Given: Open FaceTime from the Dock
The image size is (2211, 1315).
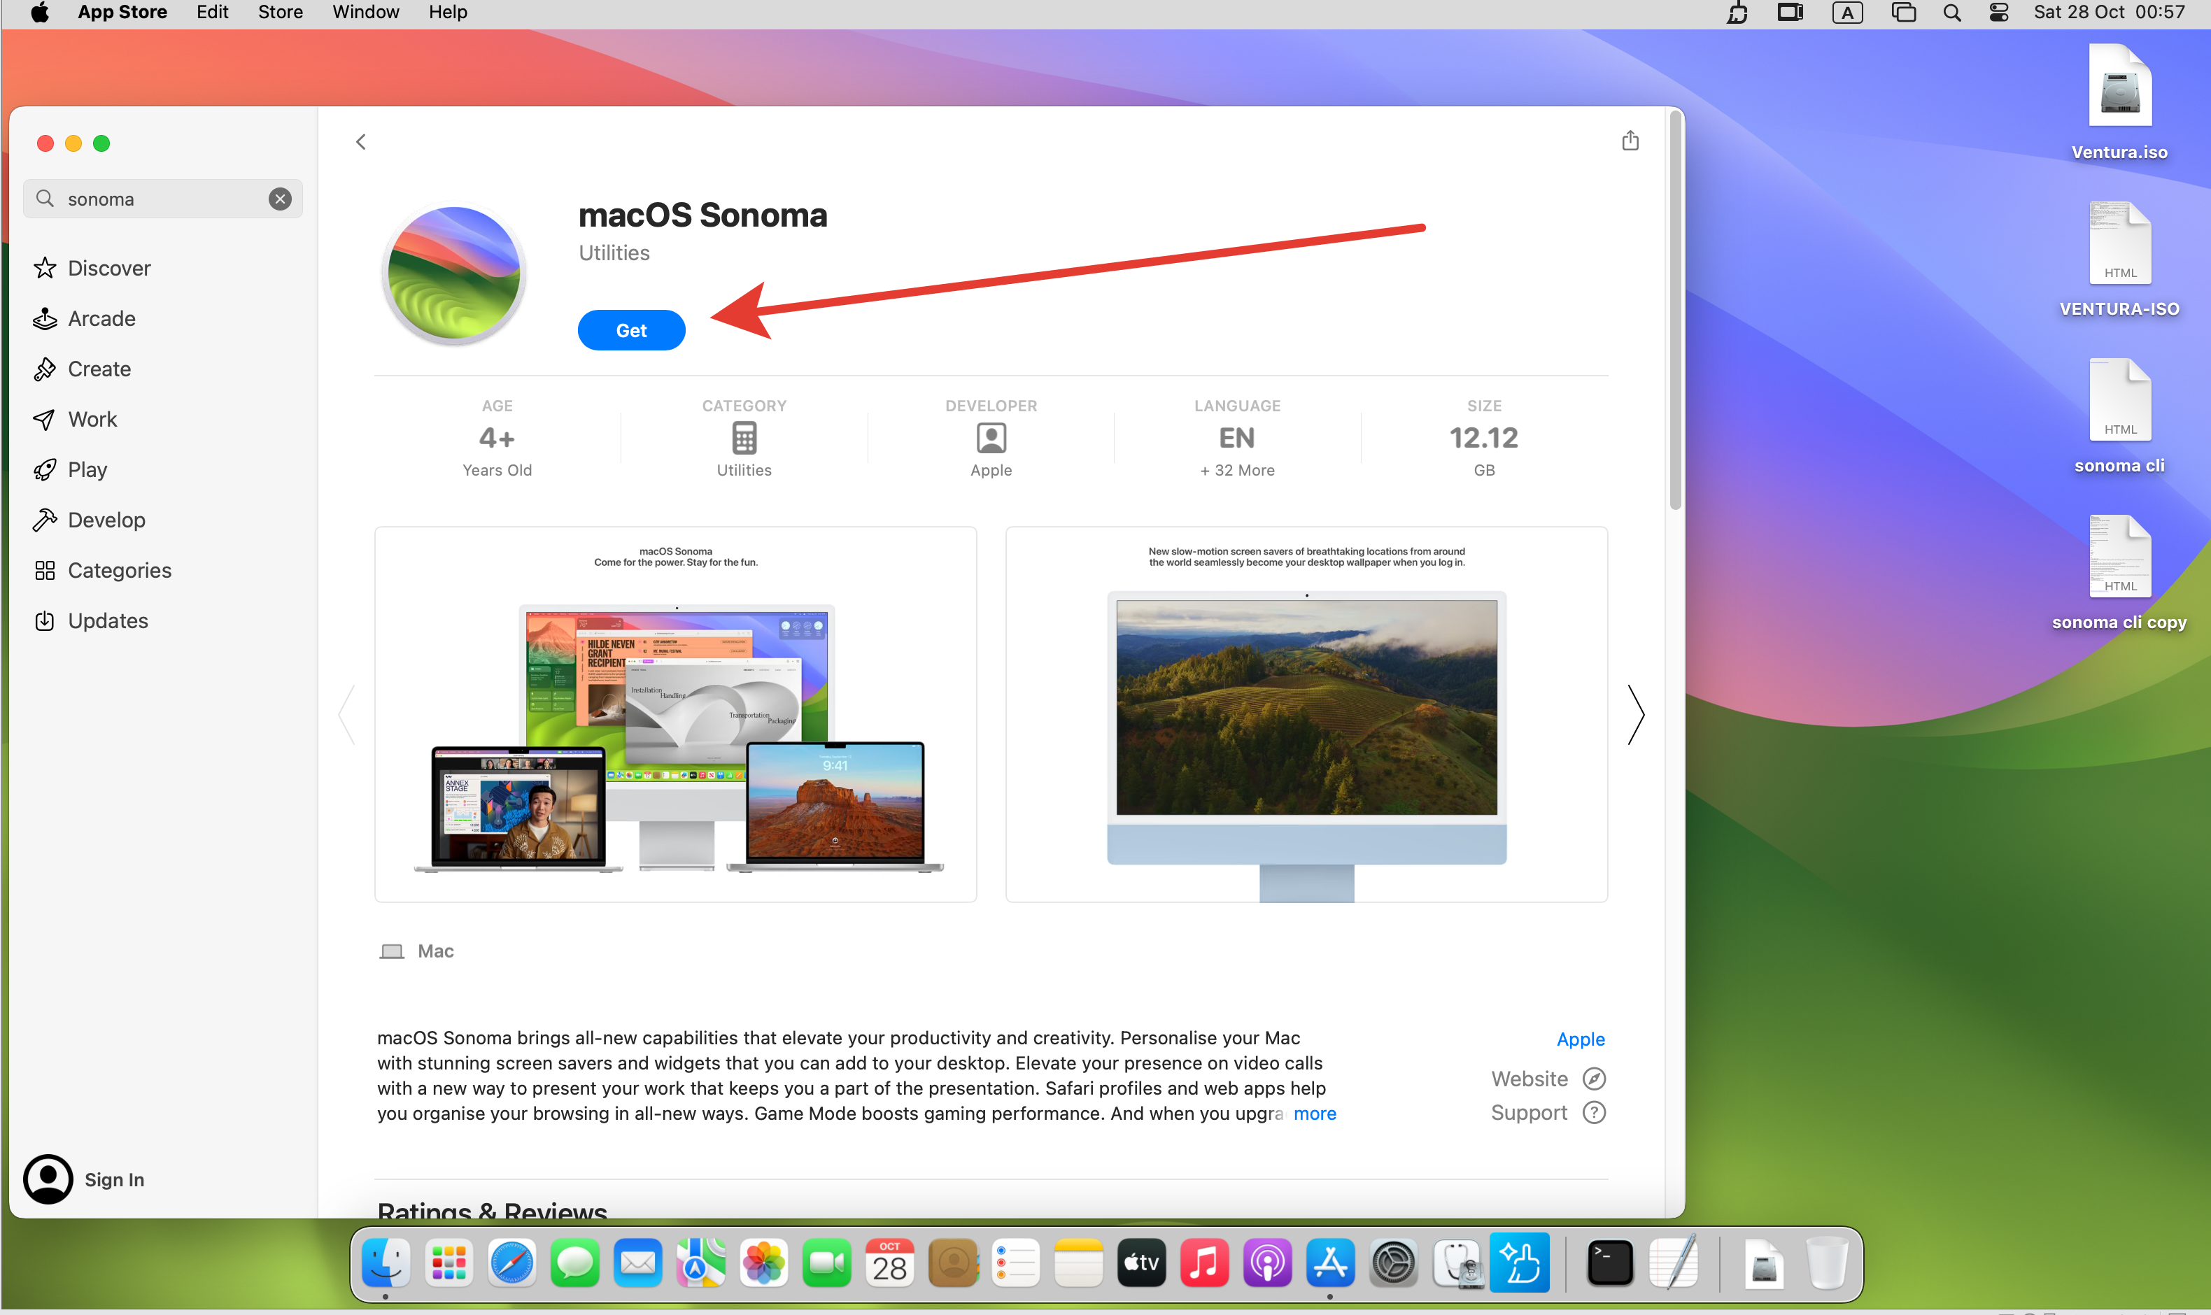Looking at the screenshot, I should coord(827,1263).
